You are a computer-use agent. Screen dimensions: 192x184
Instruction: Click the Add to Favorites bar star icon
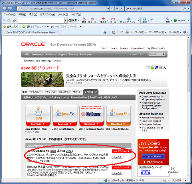point(24,27)
